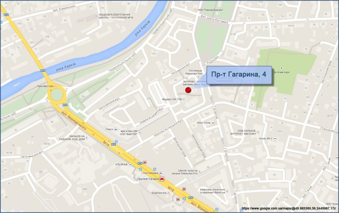Viewport: 339px width, 213px height.
Task: Click the Viva Готель hotel bed icon
Action: coord(213,123)
